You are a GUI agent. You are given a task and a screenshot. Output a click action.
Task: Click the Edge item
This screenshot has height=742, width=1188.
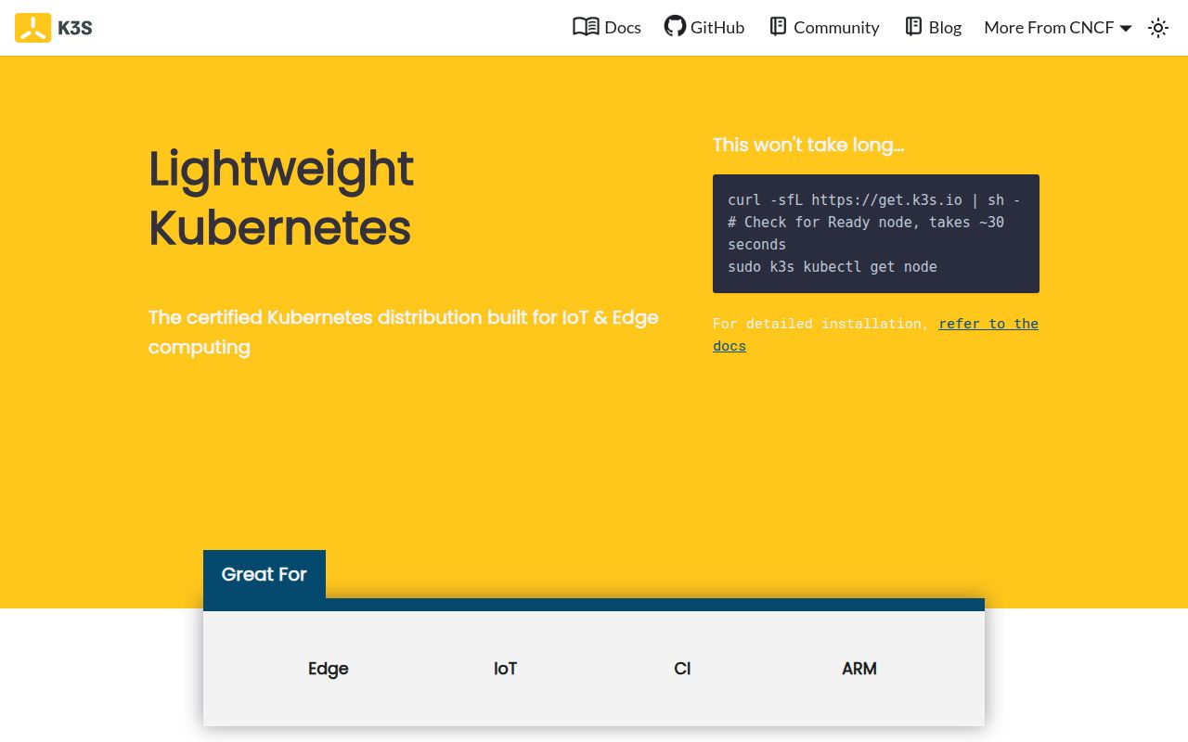[329, 669]
